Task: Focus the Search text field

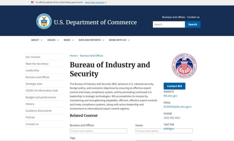Action: [x=169, y=24]
